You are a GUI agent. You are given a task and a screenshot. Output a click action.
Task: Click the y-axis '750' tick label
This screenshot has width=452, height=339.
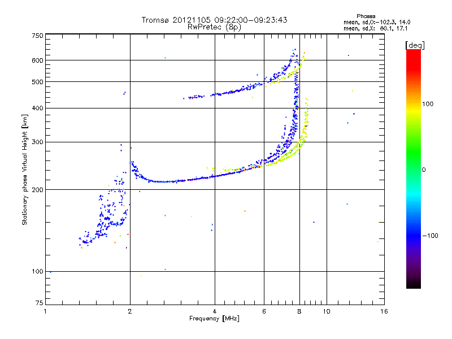point(37,36)
